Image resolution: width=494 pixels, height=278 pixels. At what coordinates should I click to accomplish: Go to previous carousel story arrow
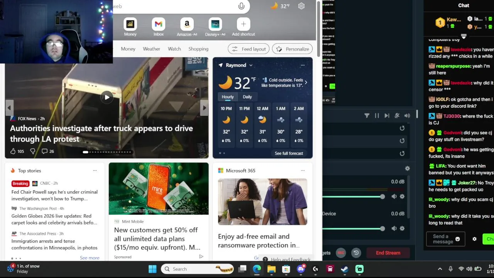click(9, 108)
